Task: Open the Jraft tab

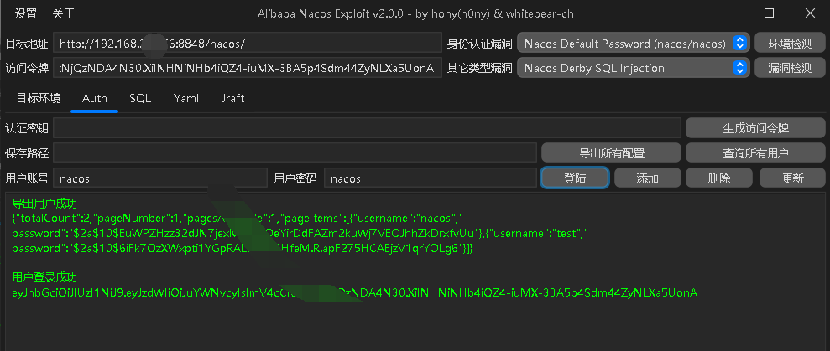Action: pos(233,98)
